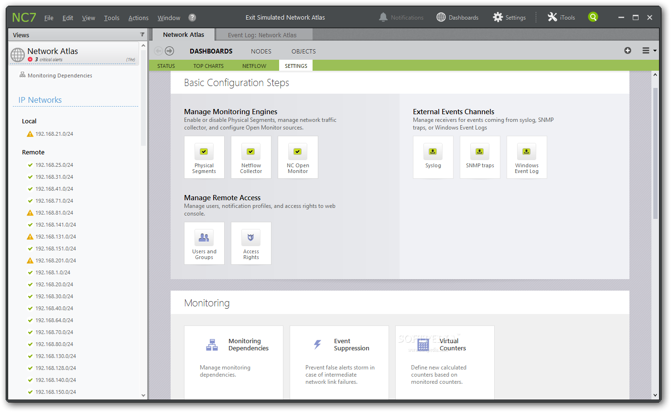This screenshot has height=412, width=671.
Task: Go back with the navigation arrow
Action: [158, 51]
